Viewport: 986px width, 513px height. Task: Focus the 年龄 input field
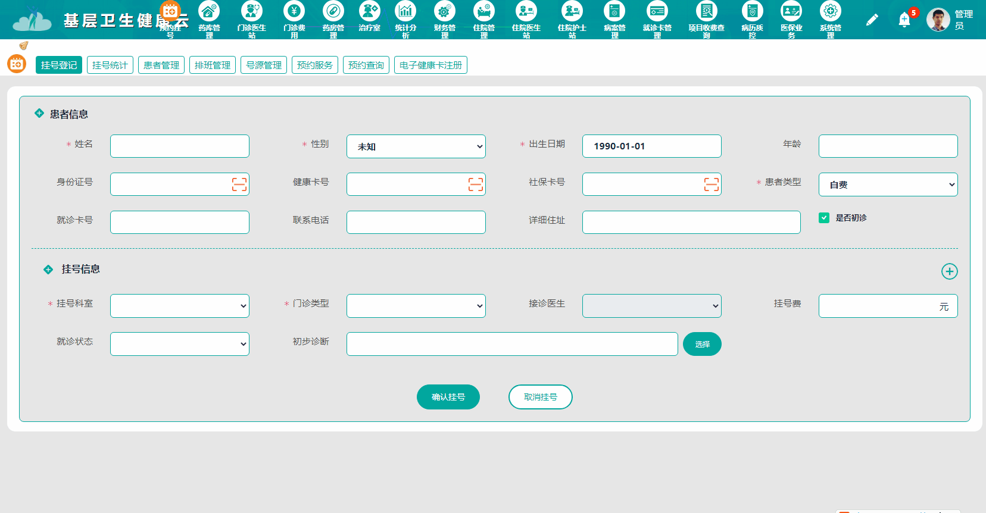tap(888, 146)
